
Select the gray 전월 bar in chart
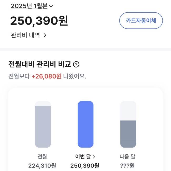[x=43, y=126]
